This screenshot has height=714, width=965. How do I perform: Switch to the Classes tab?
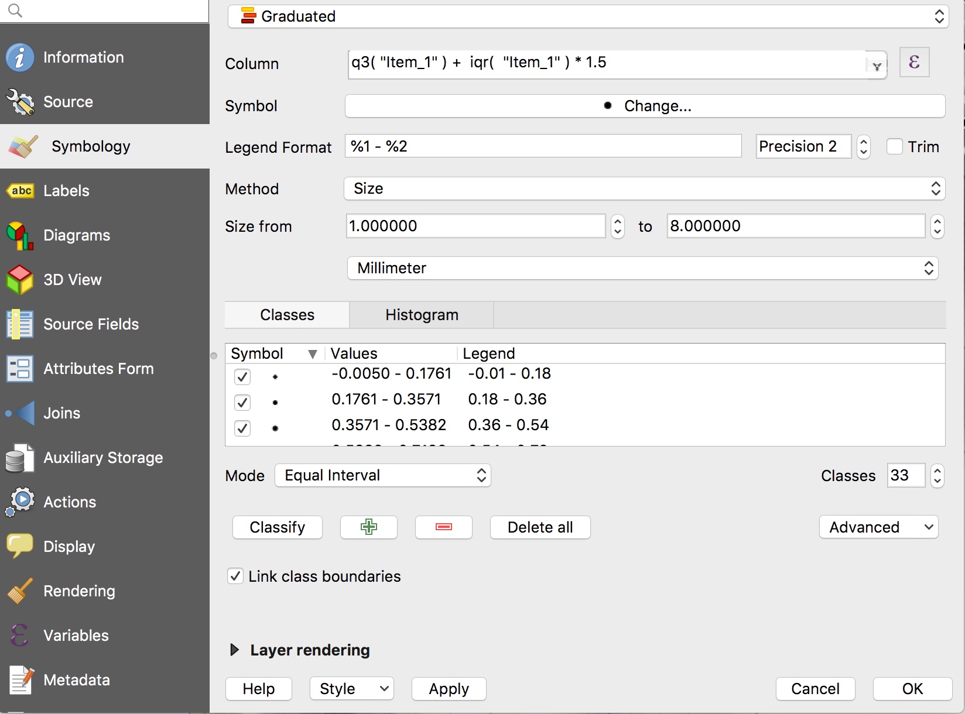[x=288, y=315]
